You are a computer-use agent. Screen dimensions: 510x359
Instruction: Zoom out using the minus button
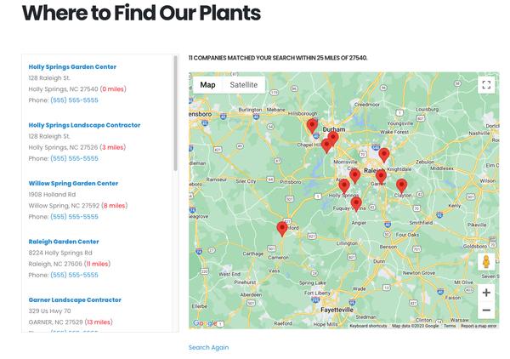coord(486,311)
